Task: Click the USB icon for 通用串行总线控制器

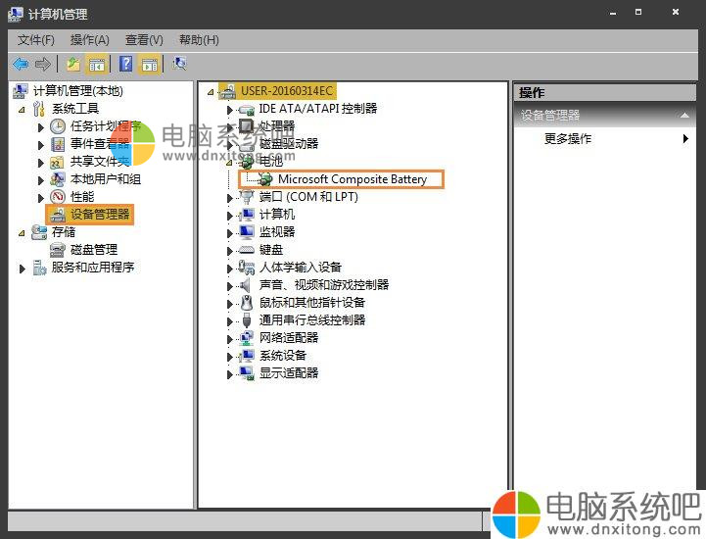Action: click(247, 320)
